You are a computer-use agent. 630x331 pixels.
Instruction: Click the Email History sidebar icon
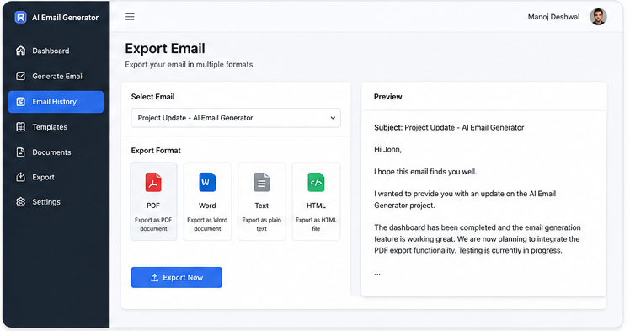[20, 102]
